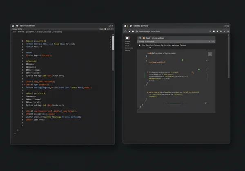245x171 pixels.
Task: Maximize the right editor window
Action: (225, 26)
